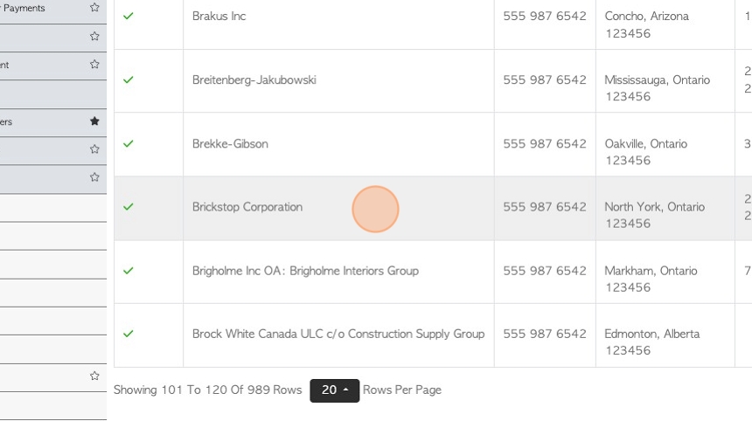Click the star icon below the filled star
752x421 pixels.
click(94, 149)
